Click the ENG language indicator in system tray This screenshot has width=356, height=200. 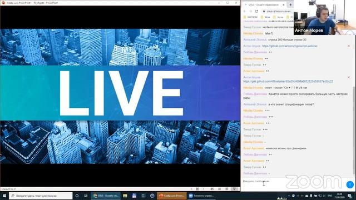[x=330, y=196]
